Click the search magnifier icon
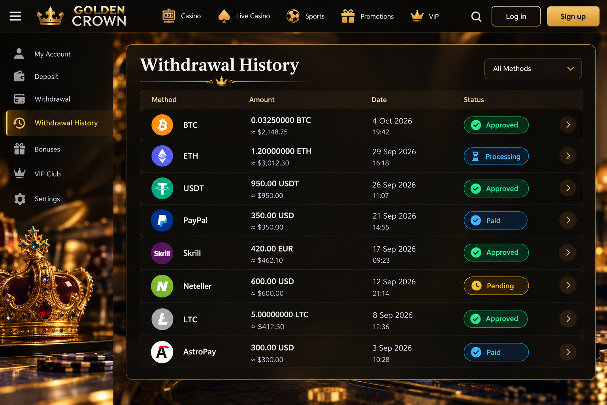The height and width of the screenshot is (405, 607). tap(477, 17)
